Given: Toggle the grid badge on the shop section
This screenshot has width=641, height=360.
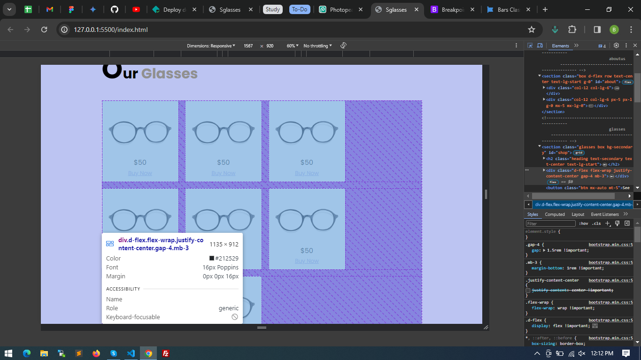Looking at the screenshot, I should point(579,153).
